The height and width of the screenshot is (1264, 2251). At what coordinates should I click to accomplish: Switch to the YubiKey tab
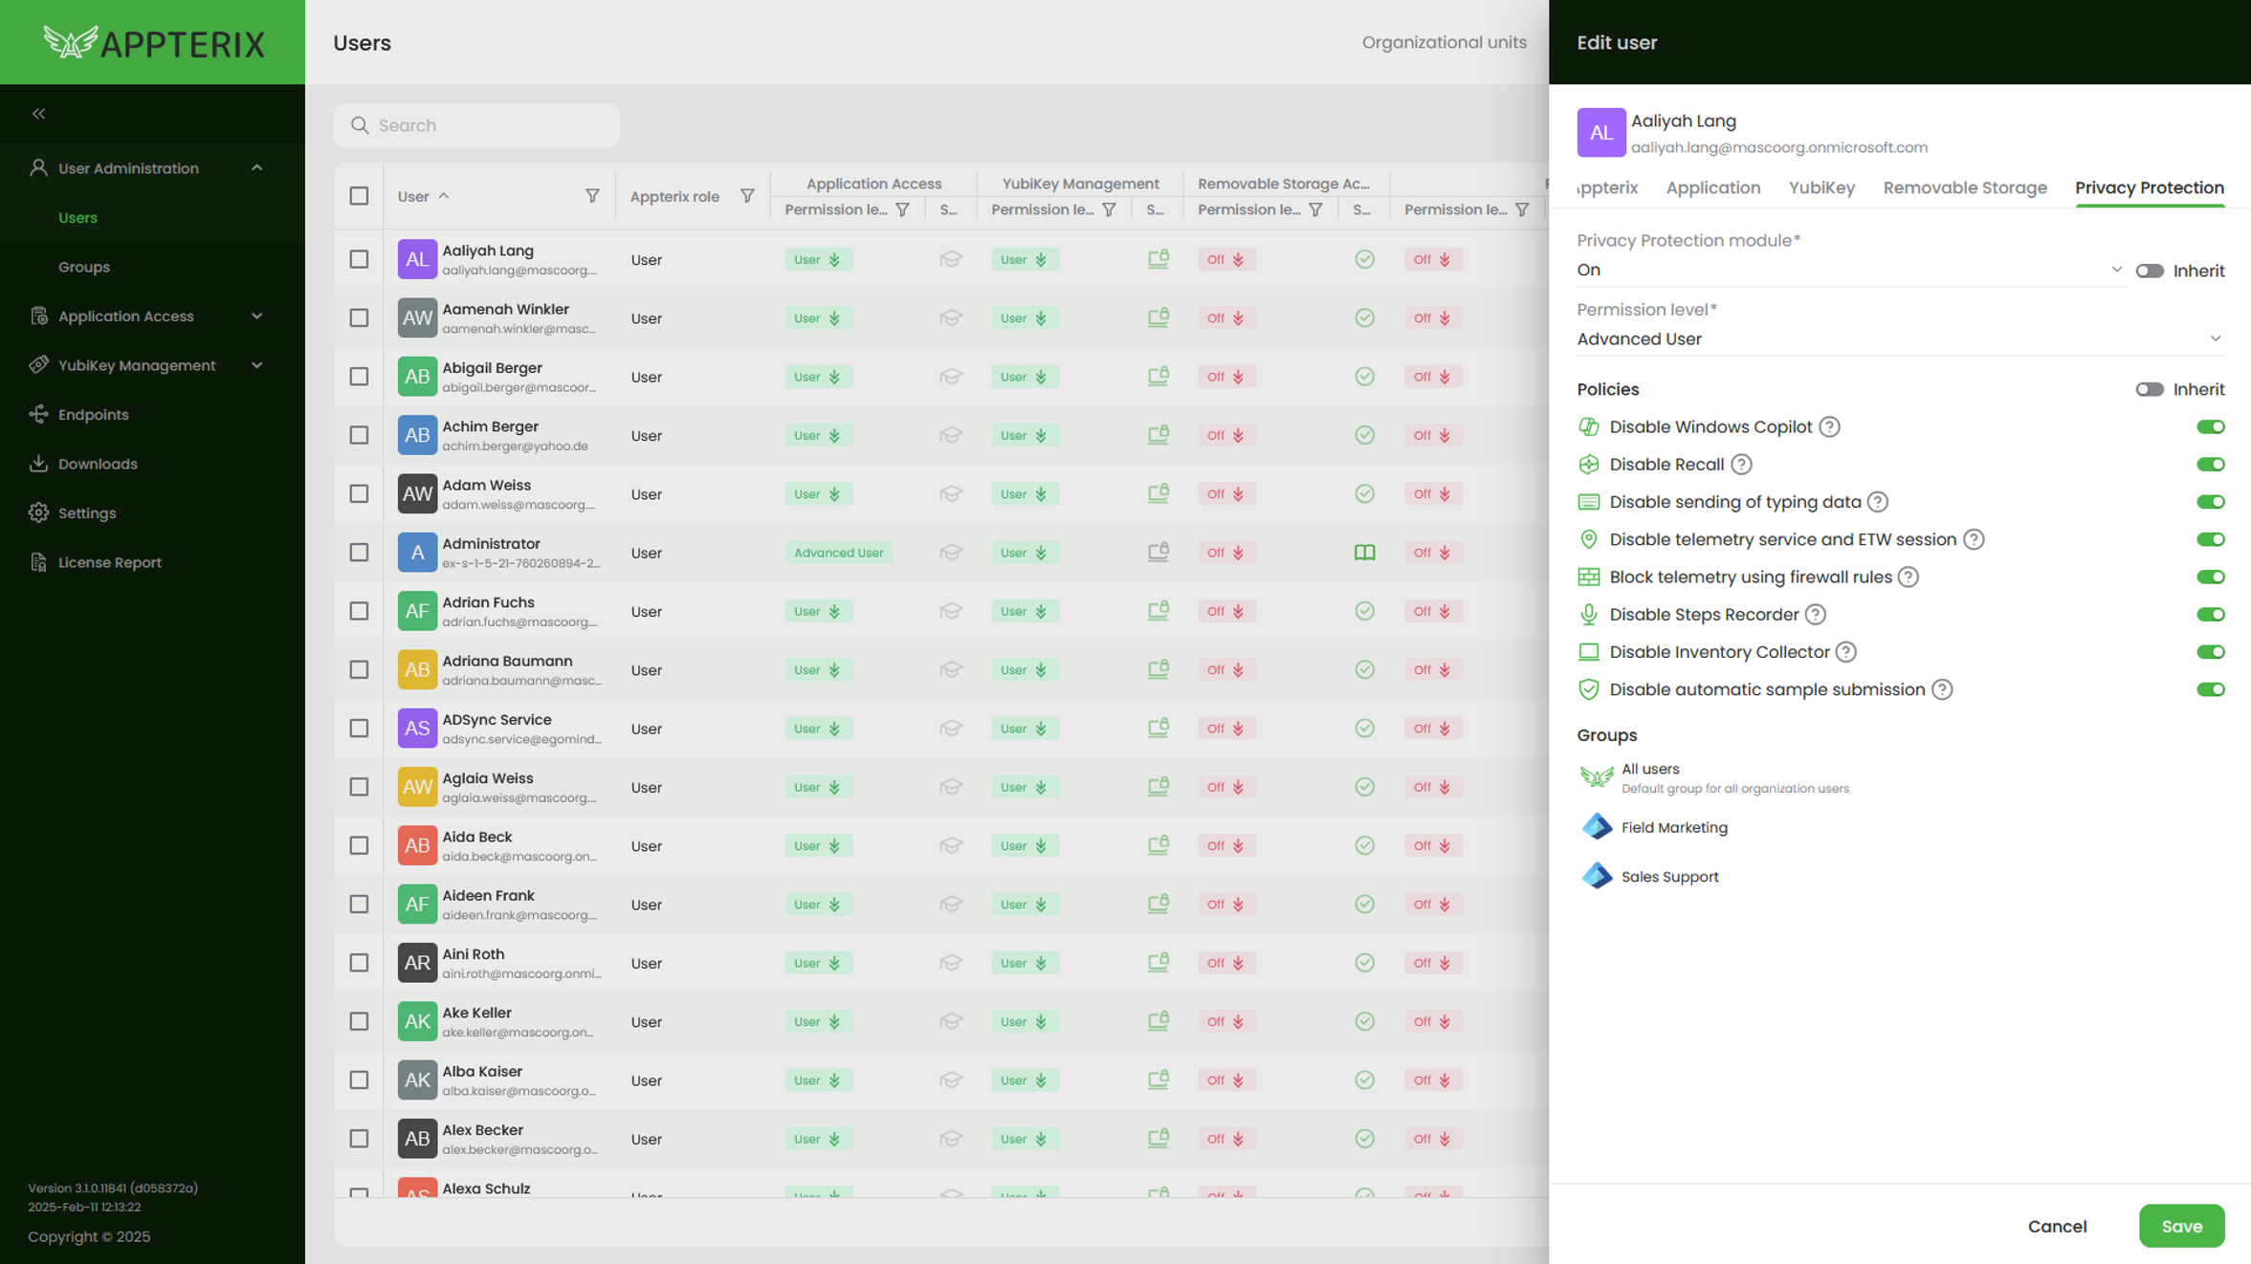(x=1821, y=187)
